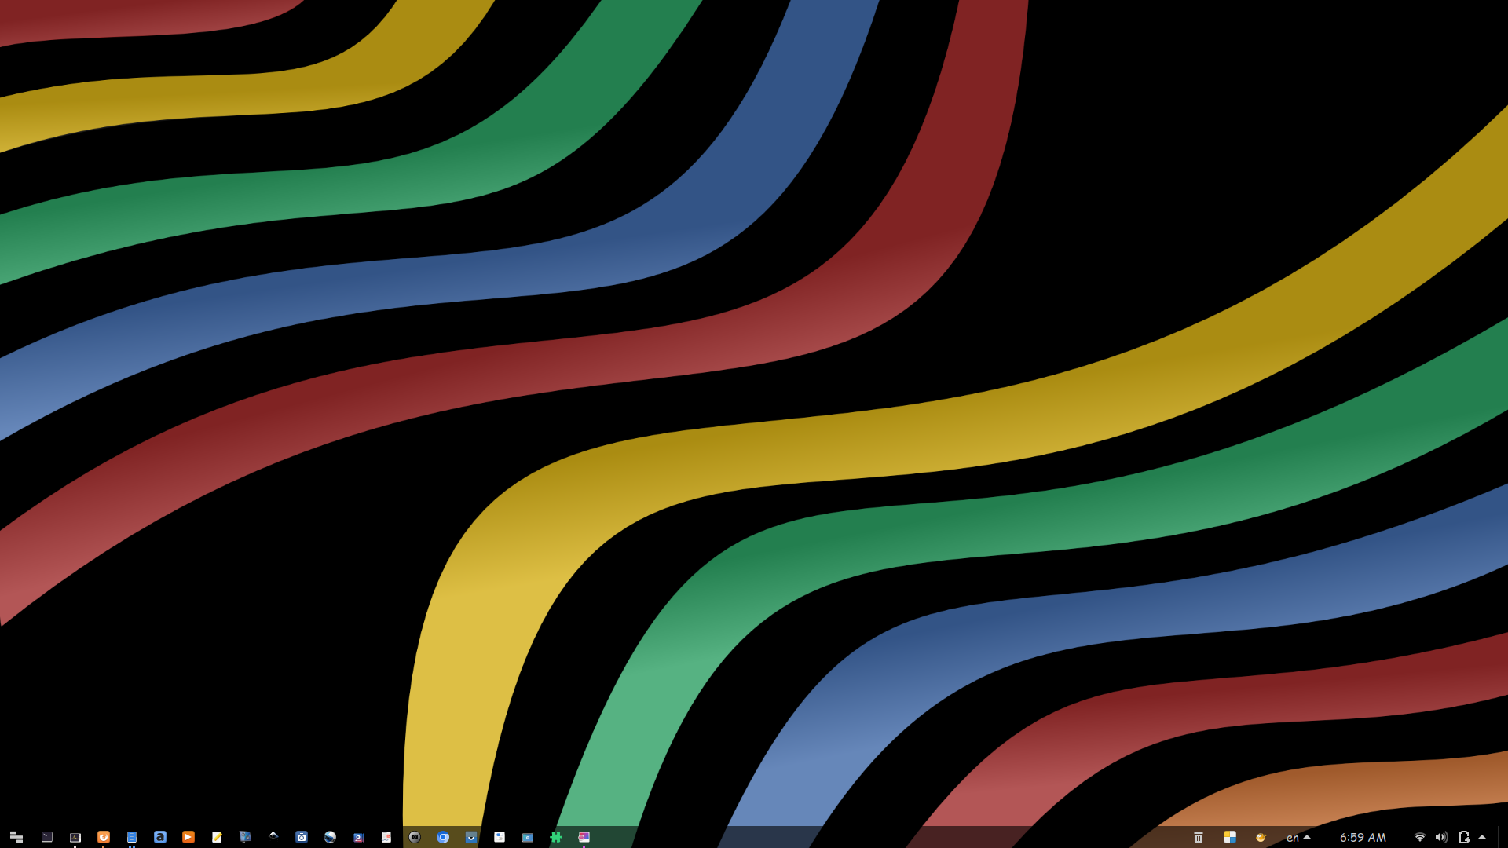Click the show desktop strip at taskbar end
Image resolution: width=1508 pixels, height=848 pixels.
tap(1503, 837)
